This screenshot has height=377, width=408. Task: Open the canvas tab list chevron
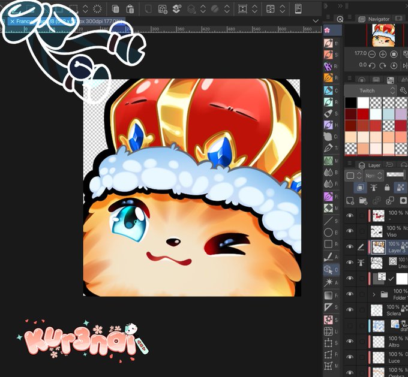click(316, 21)
